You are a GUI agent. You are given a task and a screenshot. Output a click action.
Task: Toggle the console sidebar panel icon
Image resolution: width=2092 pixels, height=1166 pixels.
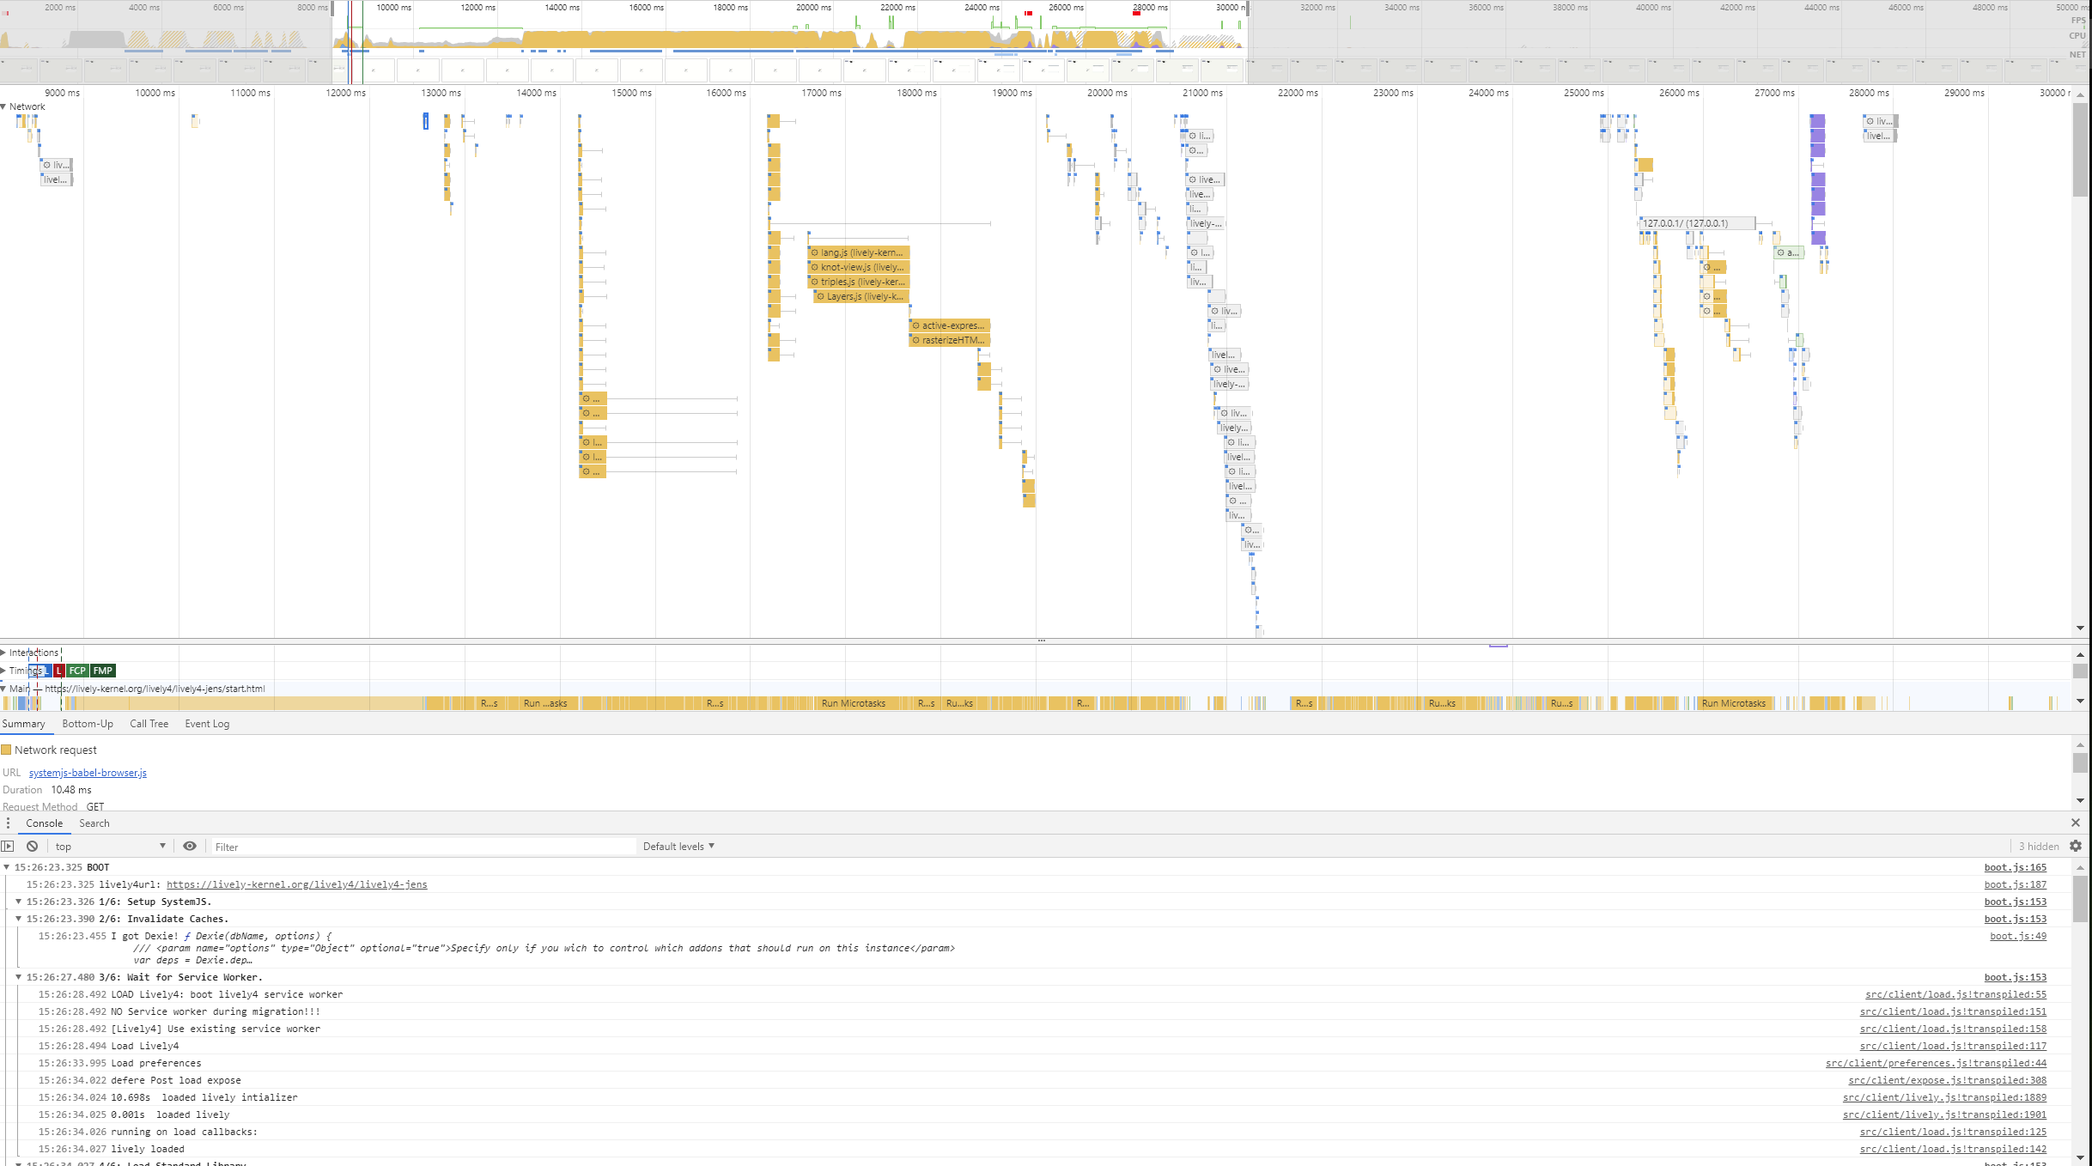point(8,847)
